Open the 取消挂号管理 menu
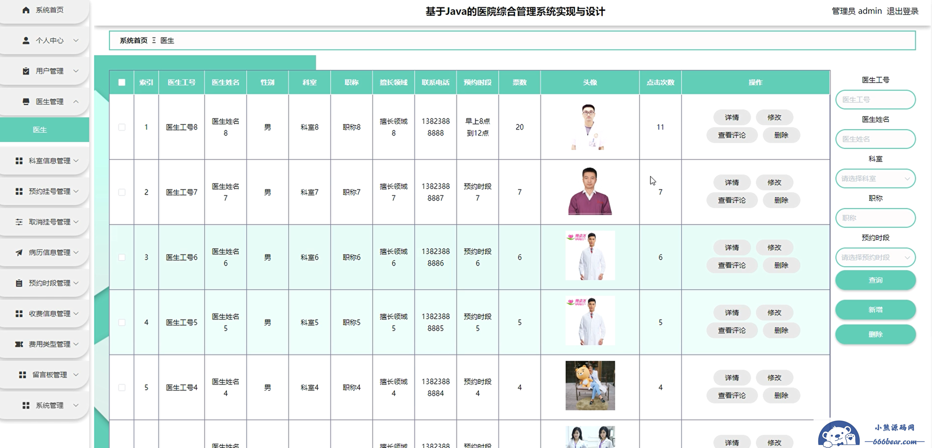The image size is (932, 448). click(45, 222)
